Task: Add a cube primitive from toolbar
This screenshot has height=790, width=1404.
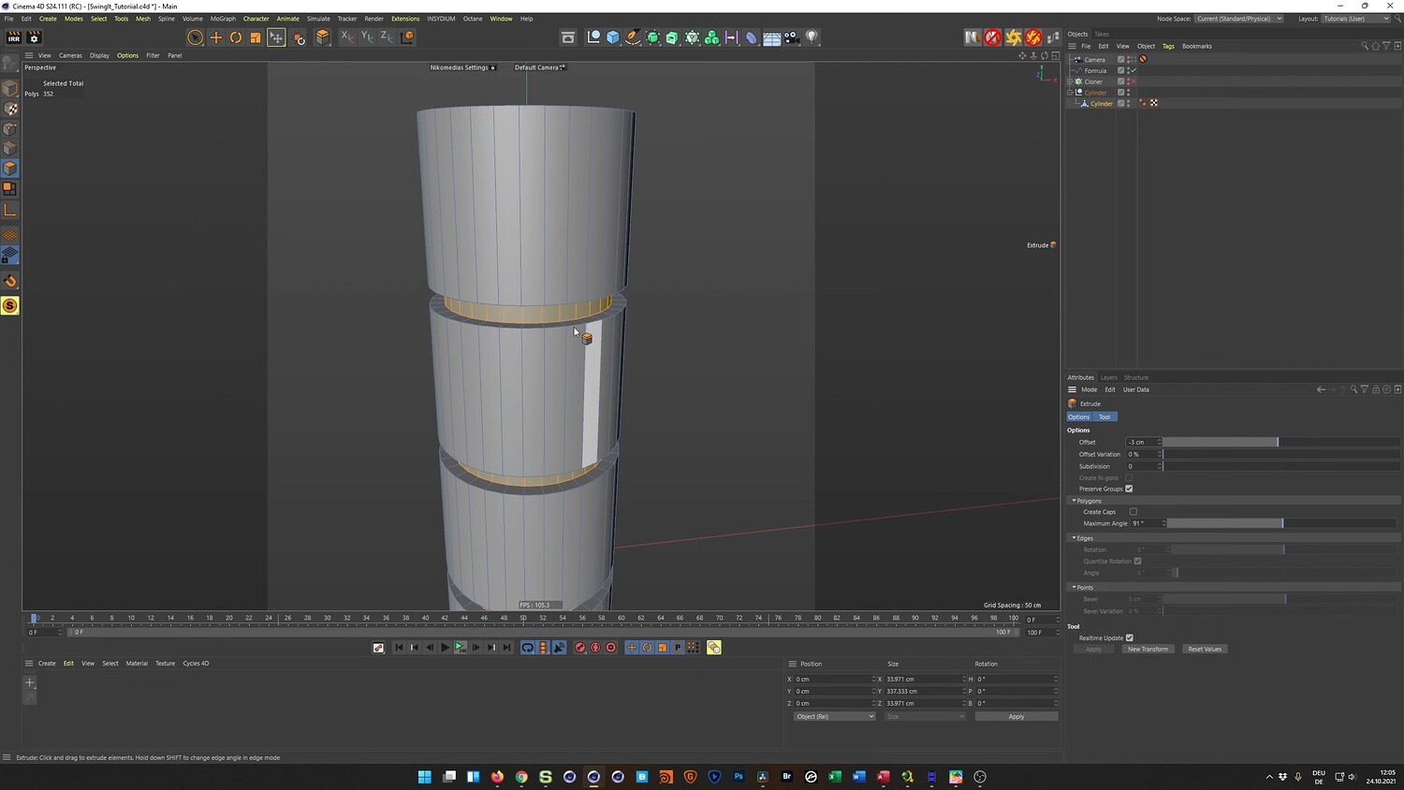Action: pyautogui.click(x=613, y=37)
